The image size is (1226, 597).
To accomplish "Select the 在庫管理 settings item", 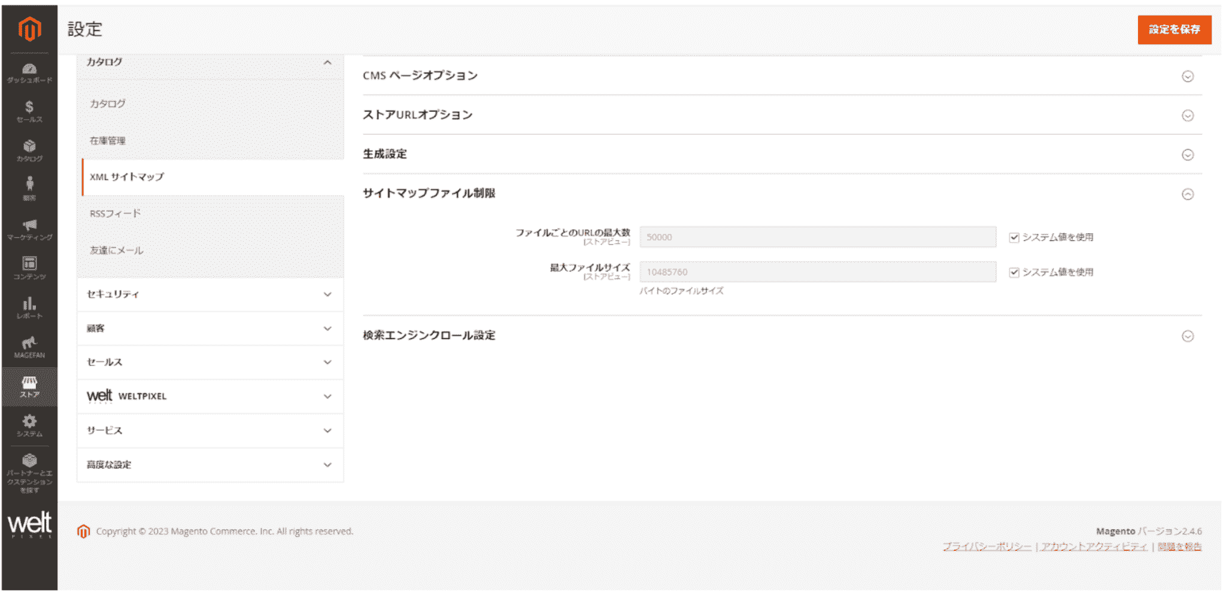I will [108, 141].
